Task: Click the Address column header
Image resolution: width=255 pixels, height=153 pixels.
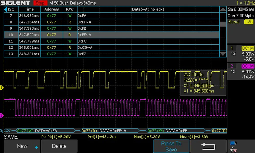Action: (52, 9)
